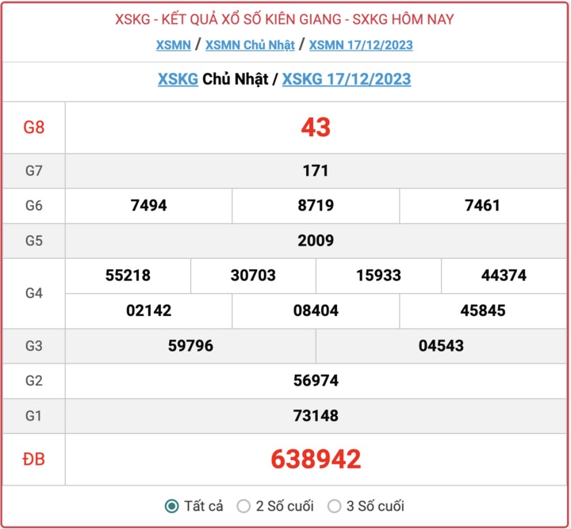The image size is (571, 529).
Task: Click the G5 result 2009
Action: click(x=316, y=240)
